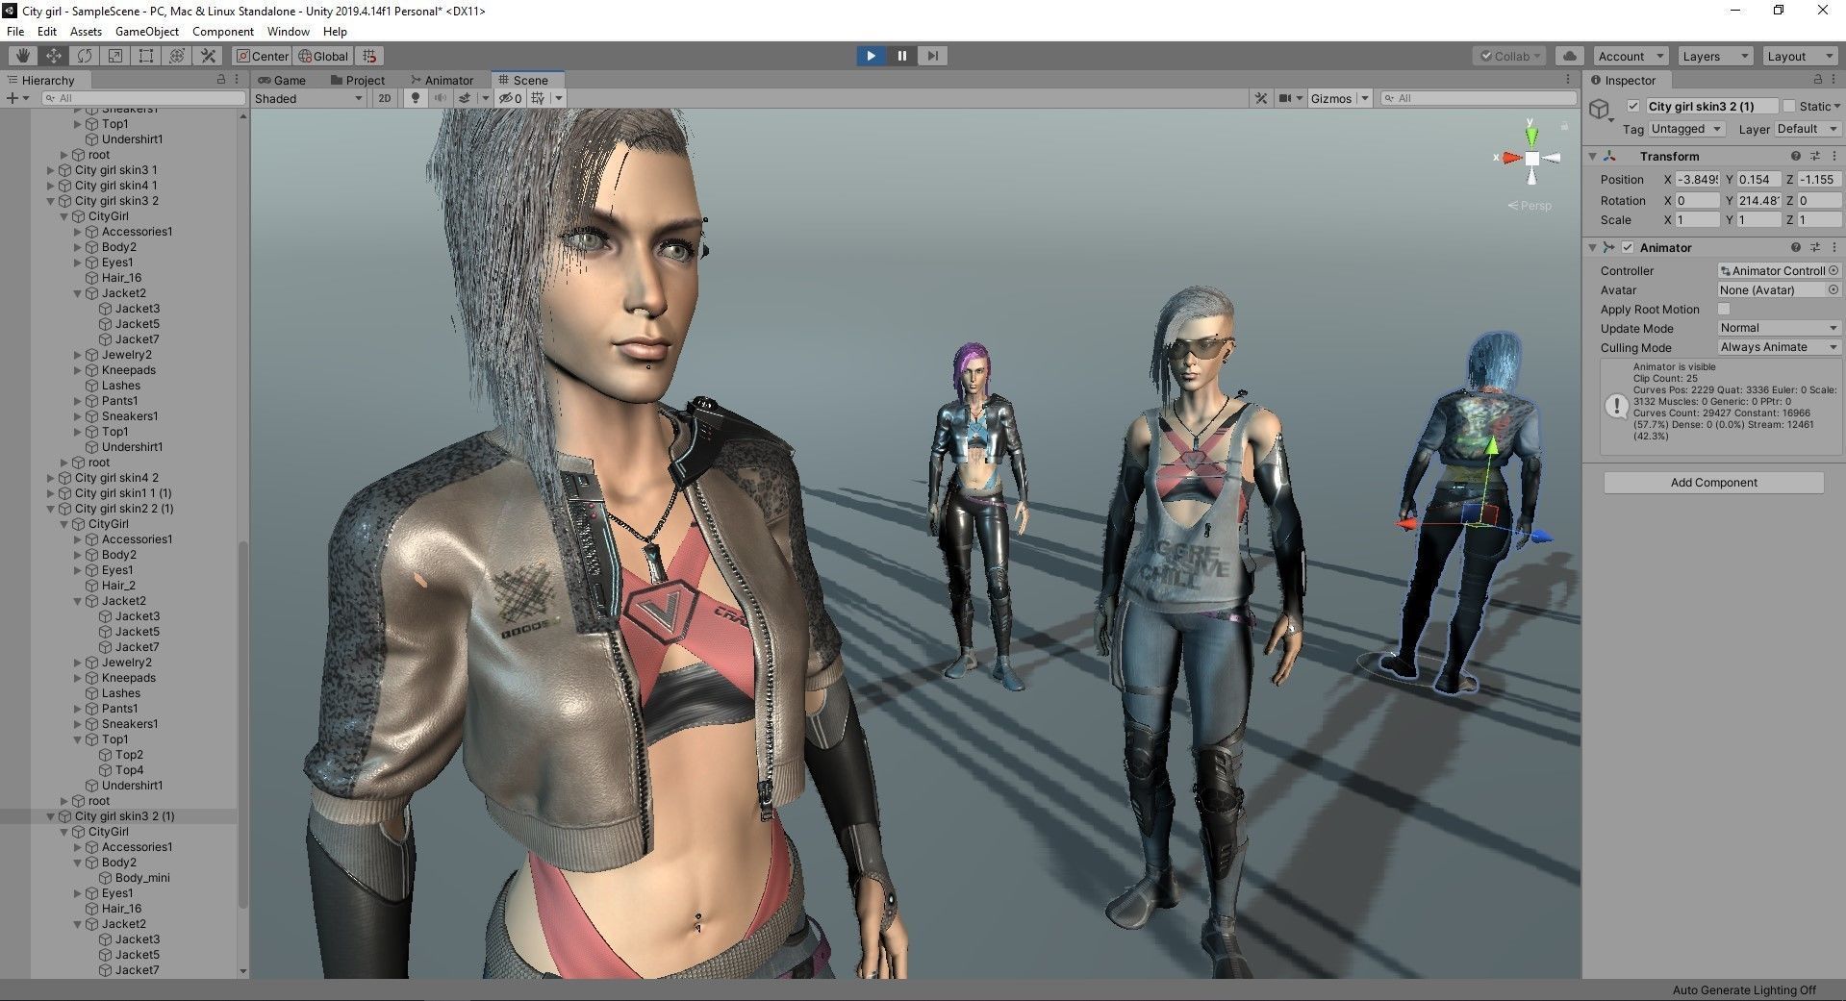
Task: Open the Transform component help icon
Action: click(1795, 156)
